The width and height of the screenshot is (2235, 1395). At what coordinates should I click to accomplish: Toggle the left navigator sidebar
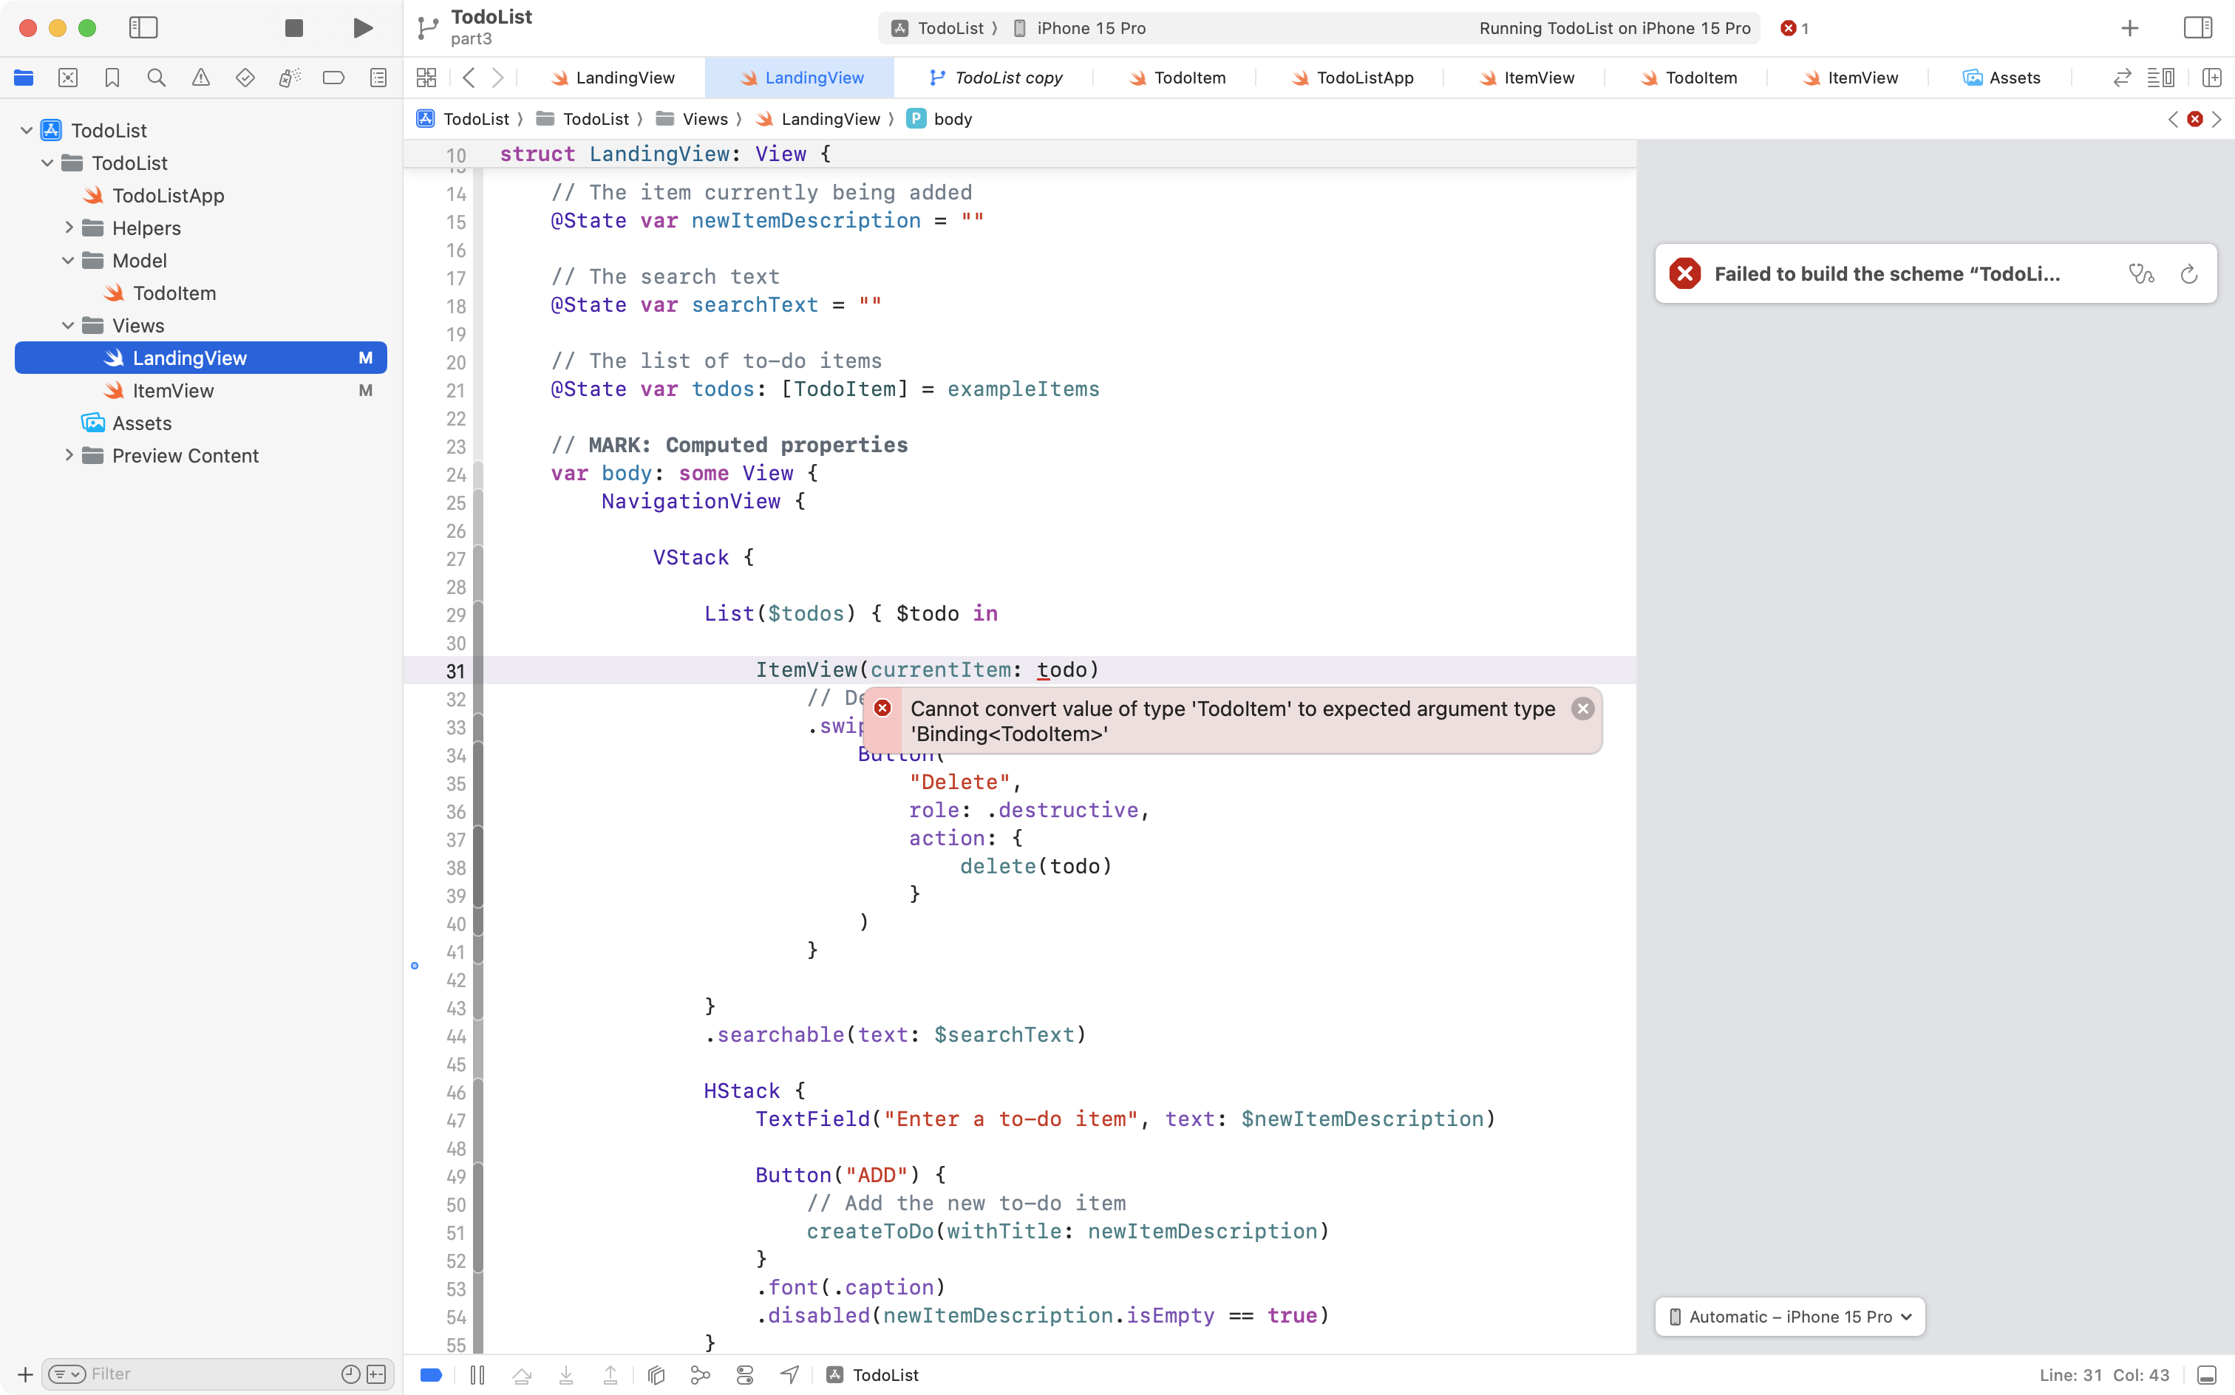(x=143, y=27)
